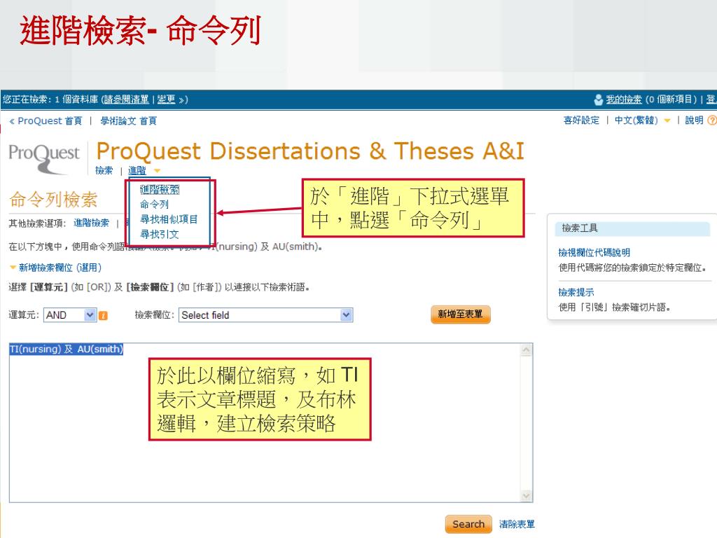This screenshot has width=717, height=538.
Task: Click the 進階檢索 link under other options
Action: (x=92, y=223)
